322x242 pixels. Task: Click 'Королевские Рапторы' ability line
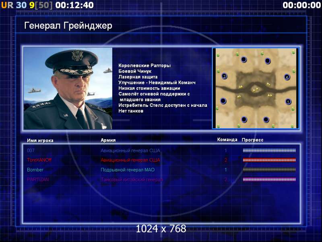(144, 66)
